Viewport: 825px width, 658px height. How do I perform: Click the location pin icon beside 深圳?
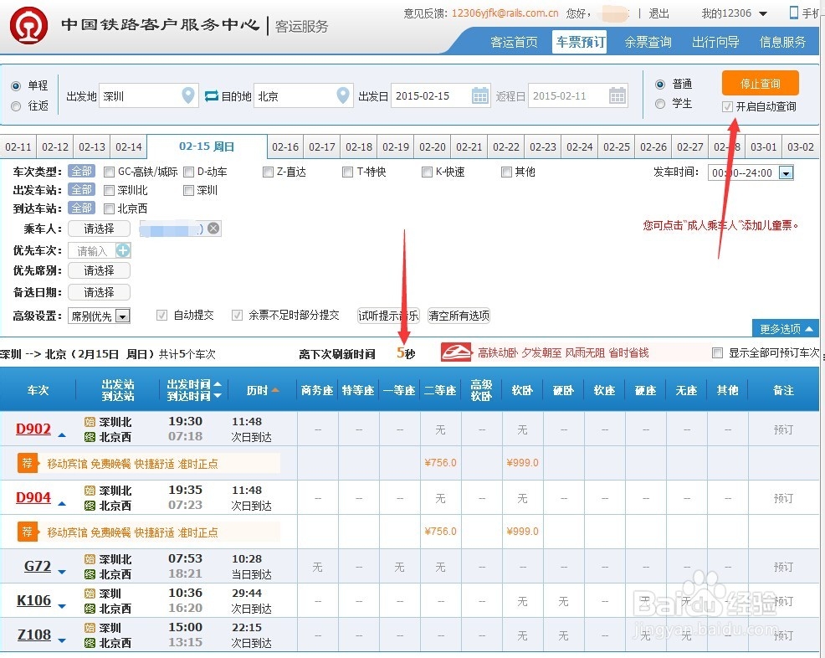point(187,95)
